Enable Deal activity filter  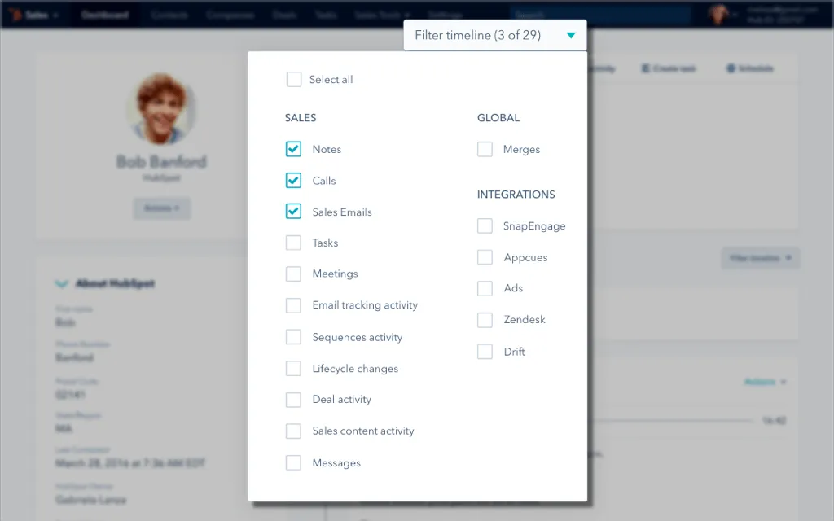tap(293, 400)
